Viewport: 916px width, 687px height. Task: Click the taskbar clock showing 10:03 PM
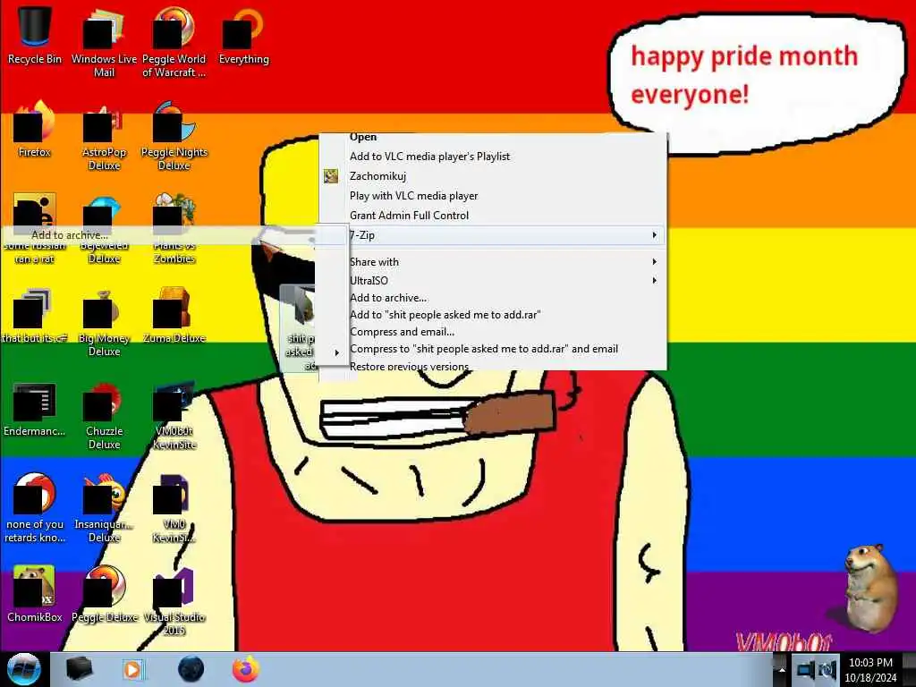click(870, 669)
